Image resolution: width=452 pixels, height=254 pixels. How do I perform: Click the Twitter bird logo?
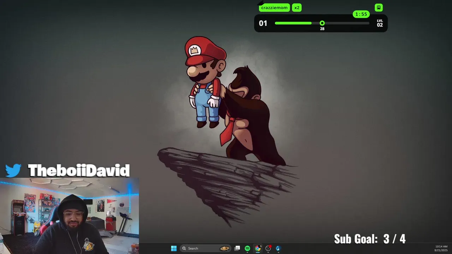13,170
